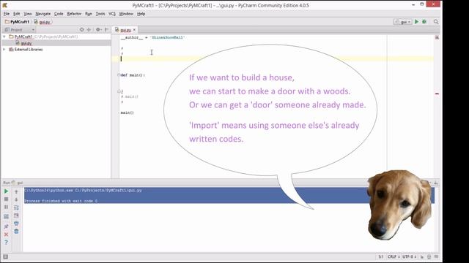
Task: Pin the Run tab
Action: (x=6, y=226)
